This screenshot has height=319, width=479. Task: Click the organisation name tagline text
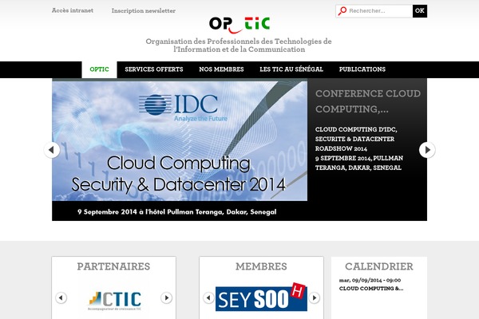[239, 45]
